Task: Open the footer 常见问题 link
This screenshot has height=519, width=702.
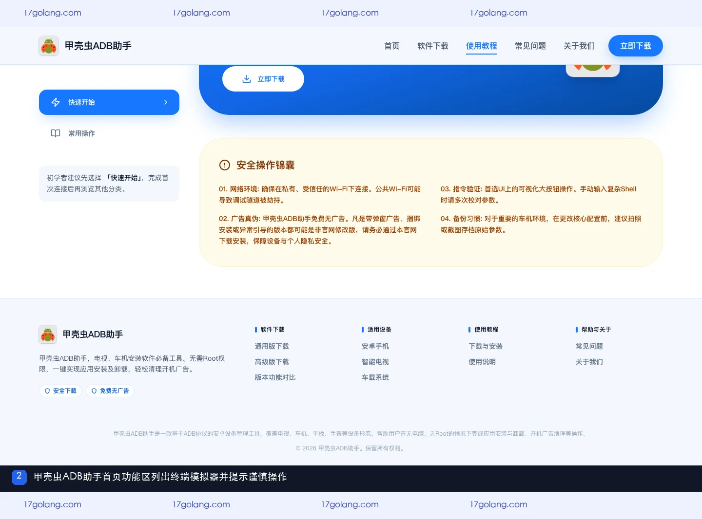Action: point(589,346)
